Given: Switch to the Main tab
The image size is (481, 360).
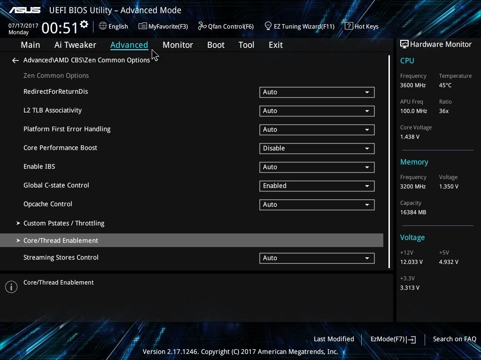Looking at the screenshot, I should point(31,45).
